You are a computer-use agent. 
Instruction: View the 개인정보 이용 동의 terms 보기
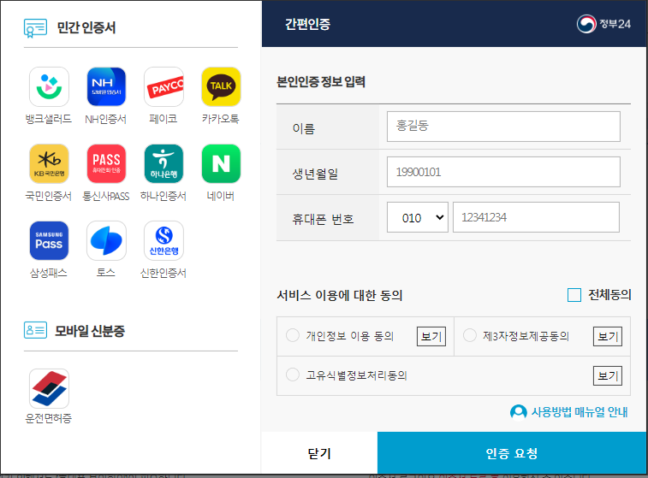click(431, 336)
